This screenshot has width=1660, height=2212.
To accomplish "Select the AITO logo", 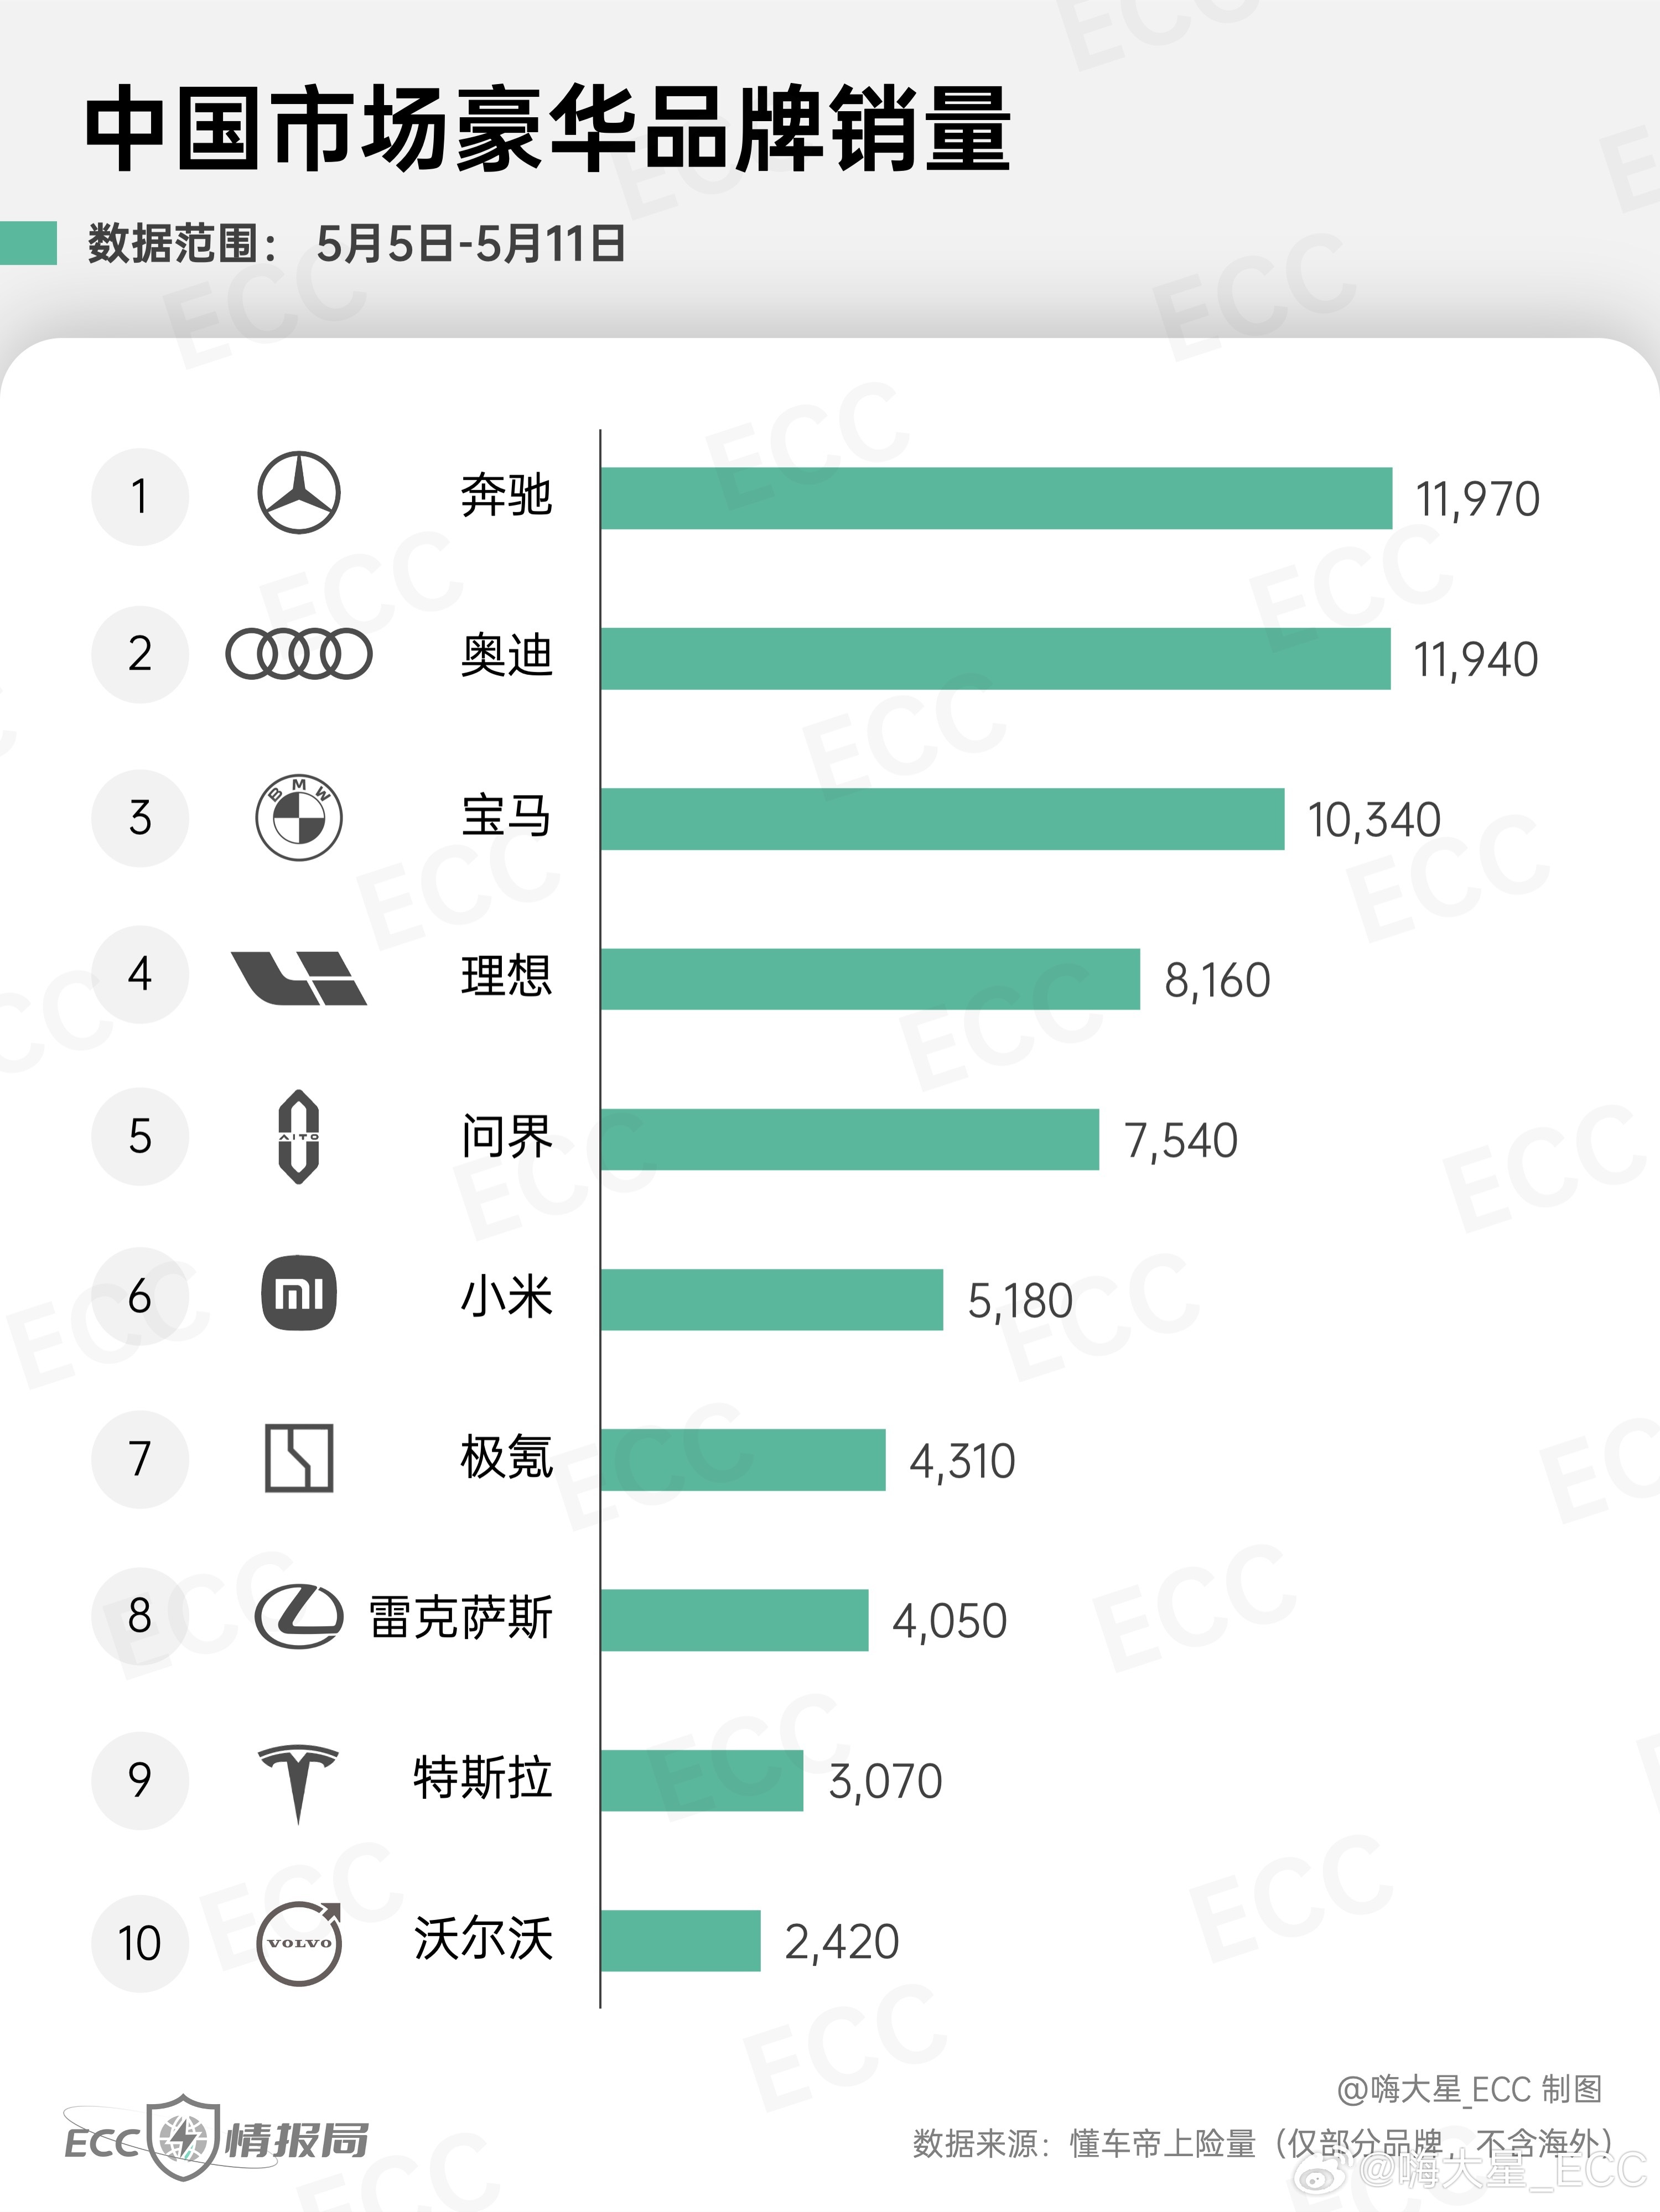I will (298, 1137).
